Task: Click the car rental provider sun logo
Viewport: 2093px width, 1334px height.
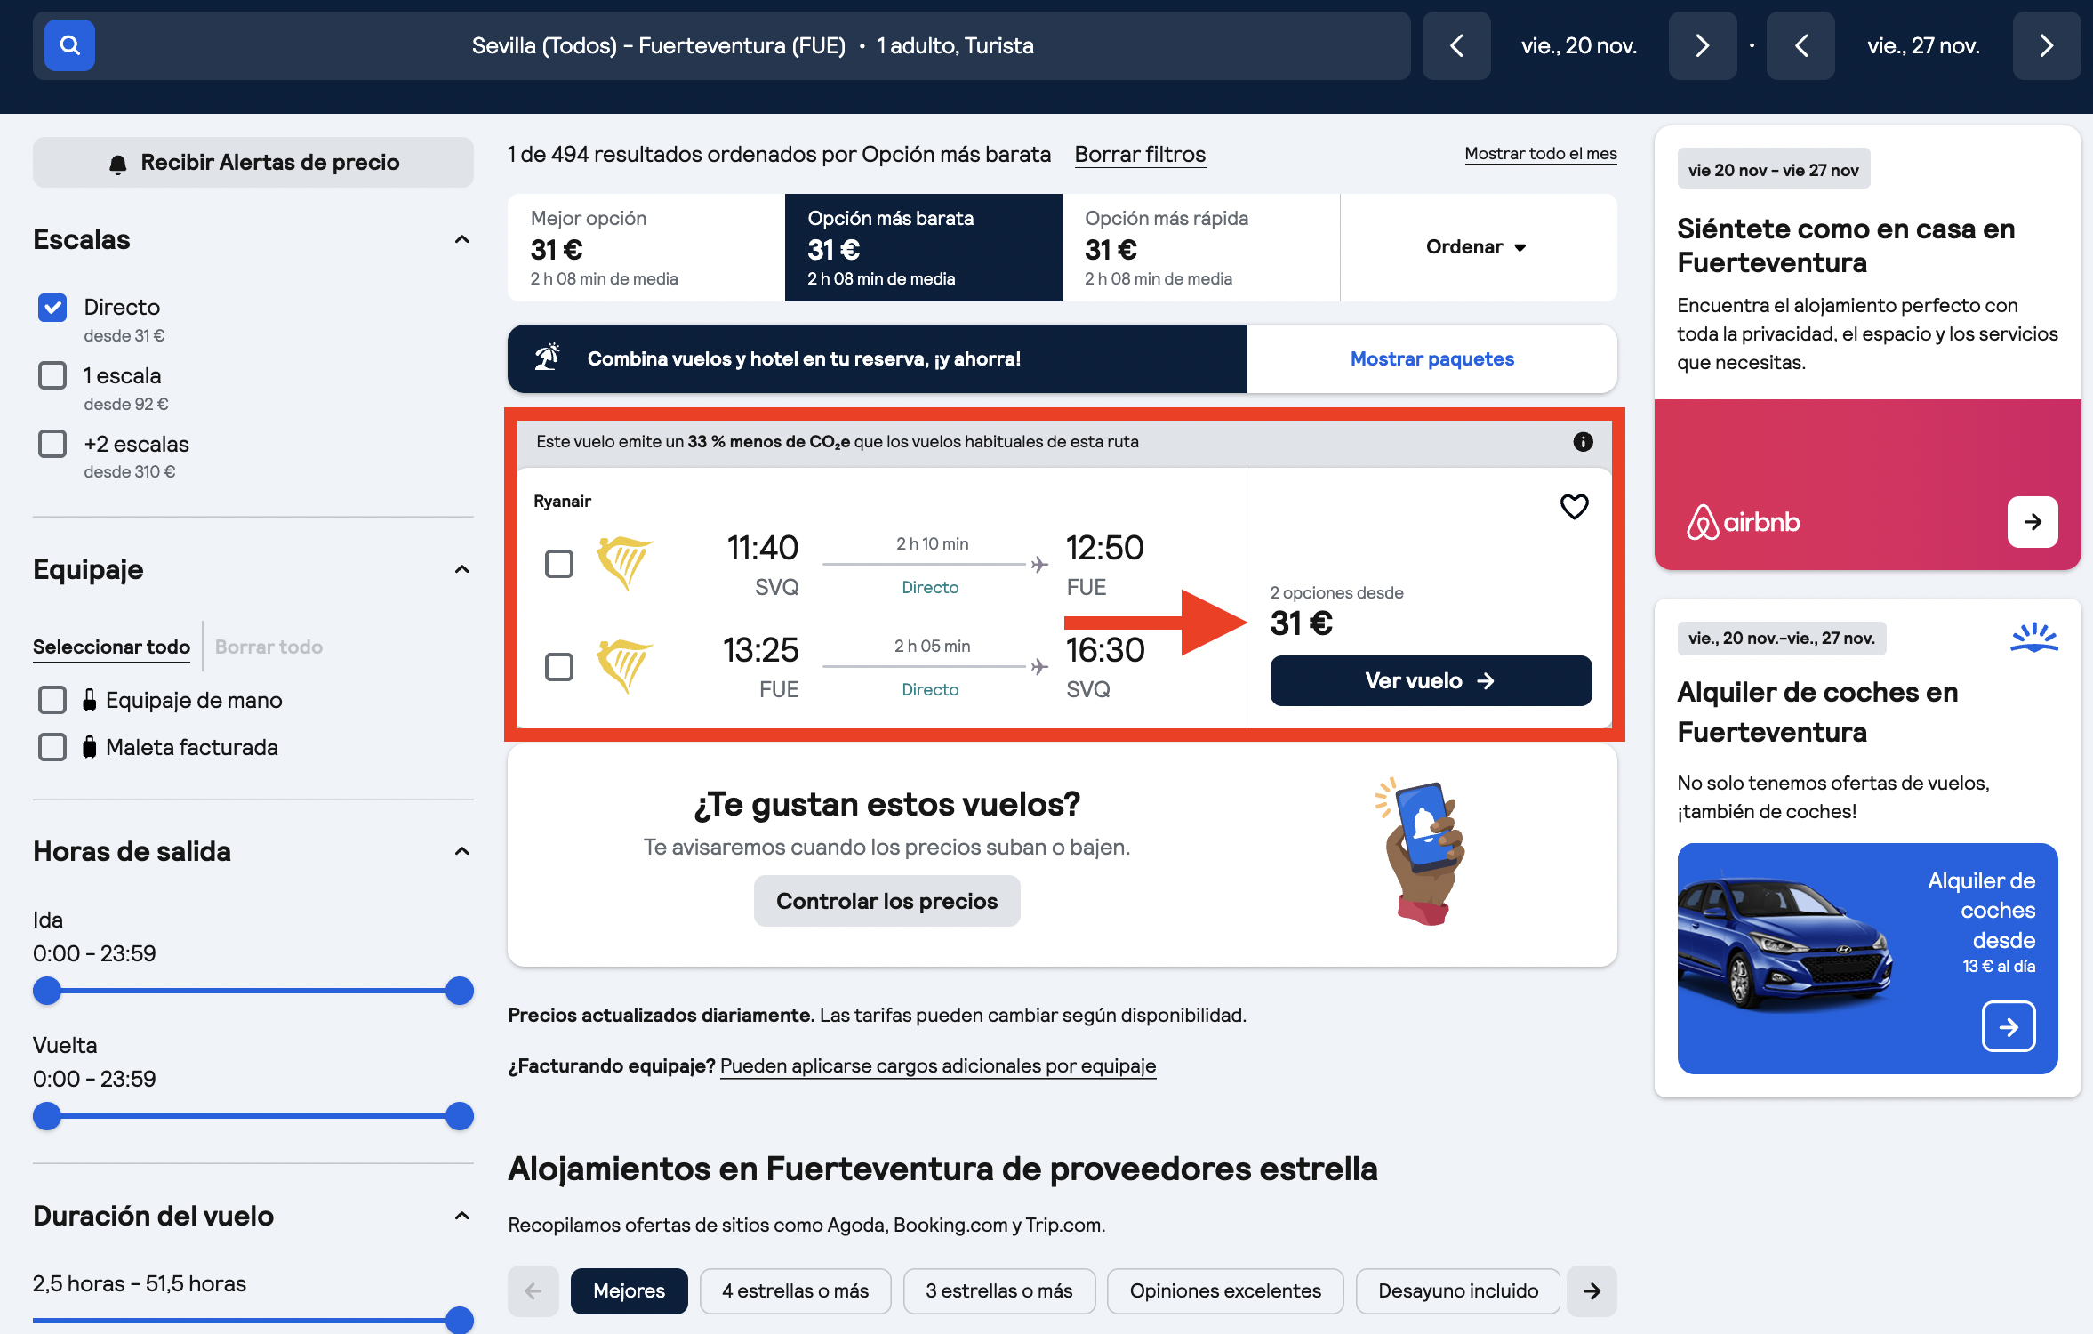Action: (x=2033, y=638)
